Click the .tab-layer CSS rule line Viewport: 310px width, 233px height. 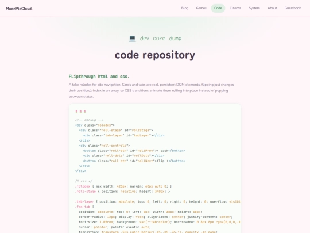pyautogui.click(x=158, y=201)
